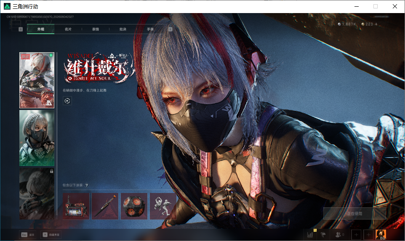Click the 223 currency balance
This screenshot has width=405, height=241.
tap(367, 24)
